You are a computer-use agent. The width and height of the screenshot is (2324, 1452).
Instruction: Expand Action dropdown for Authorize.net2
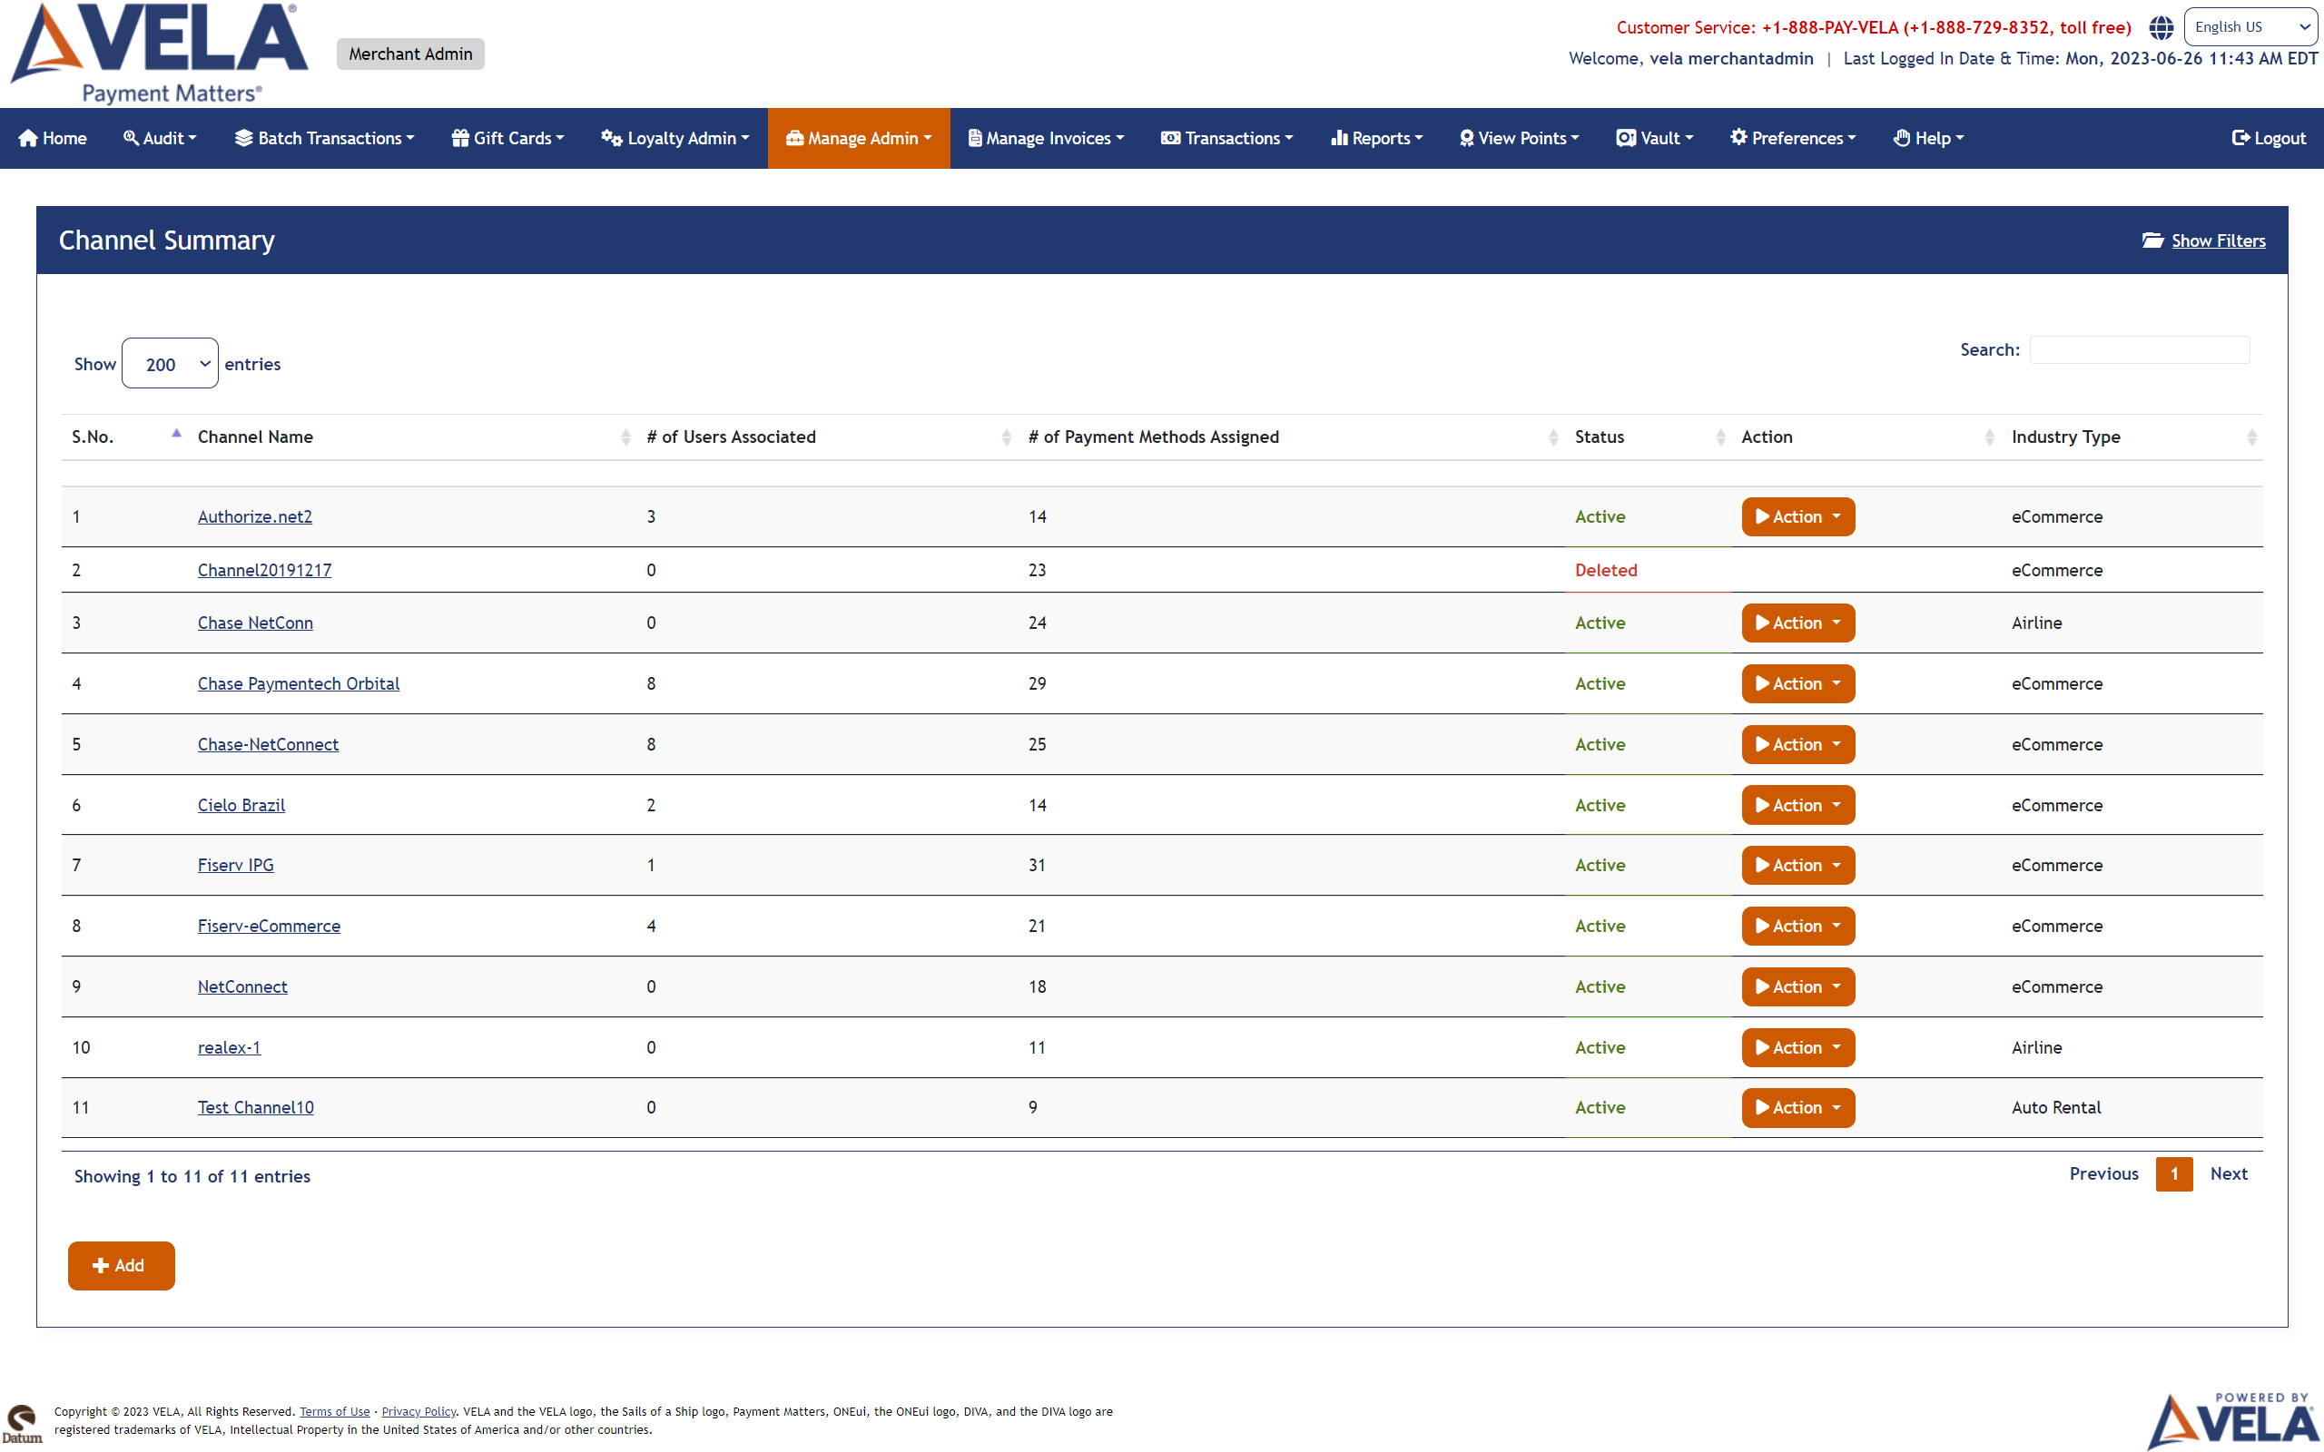coord(1797,516)
